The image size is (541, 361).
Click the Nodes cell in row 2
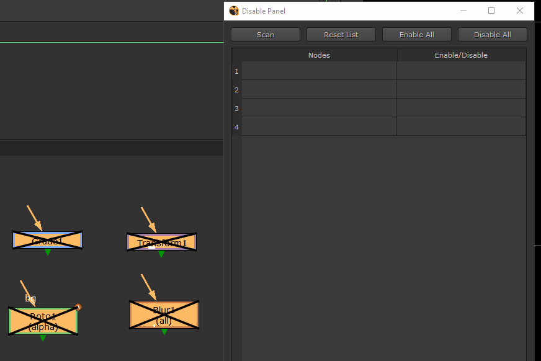point(319,89)
